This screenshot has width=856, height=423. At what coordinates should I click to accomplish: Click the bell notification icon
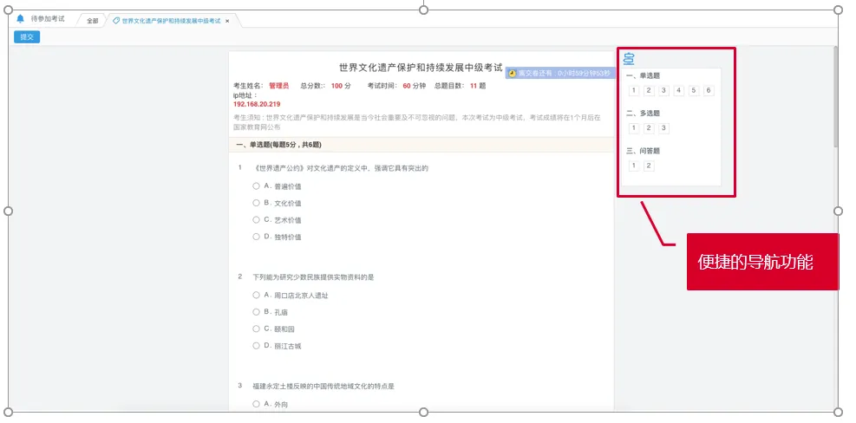pyautogui.click(x=20, y=19)
